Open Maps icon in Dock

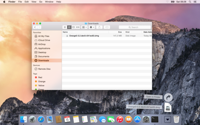click(x=93, y=119)
